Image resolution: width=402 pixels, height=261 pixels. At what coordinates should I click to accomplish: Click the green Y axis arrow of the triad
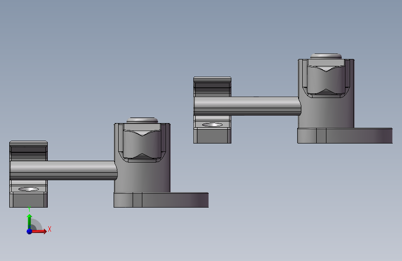click(x=30, y=221)
